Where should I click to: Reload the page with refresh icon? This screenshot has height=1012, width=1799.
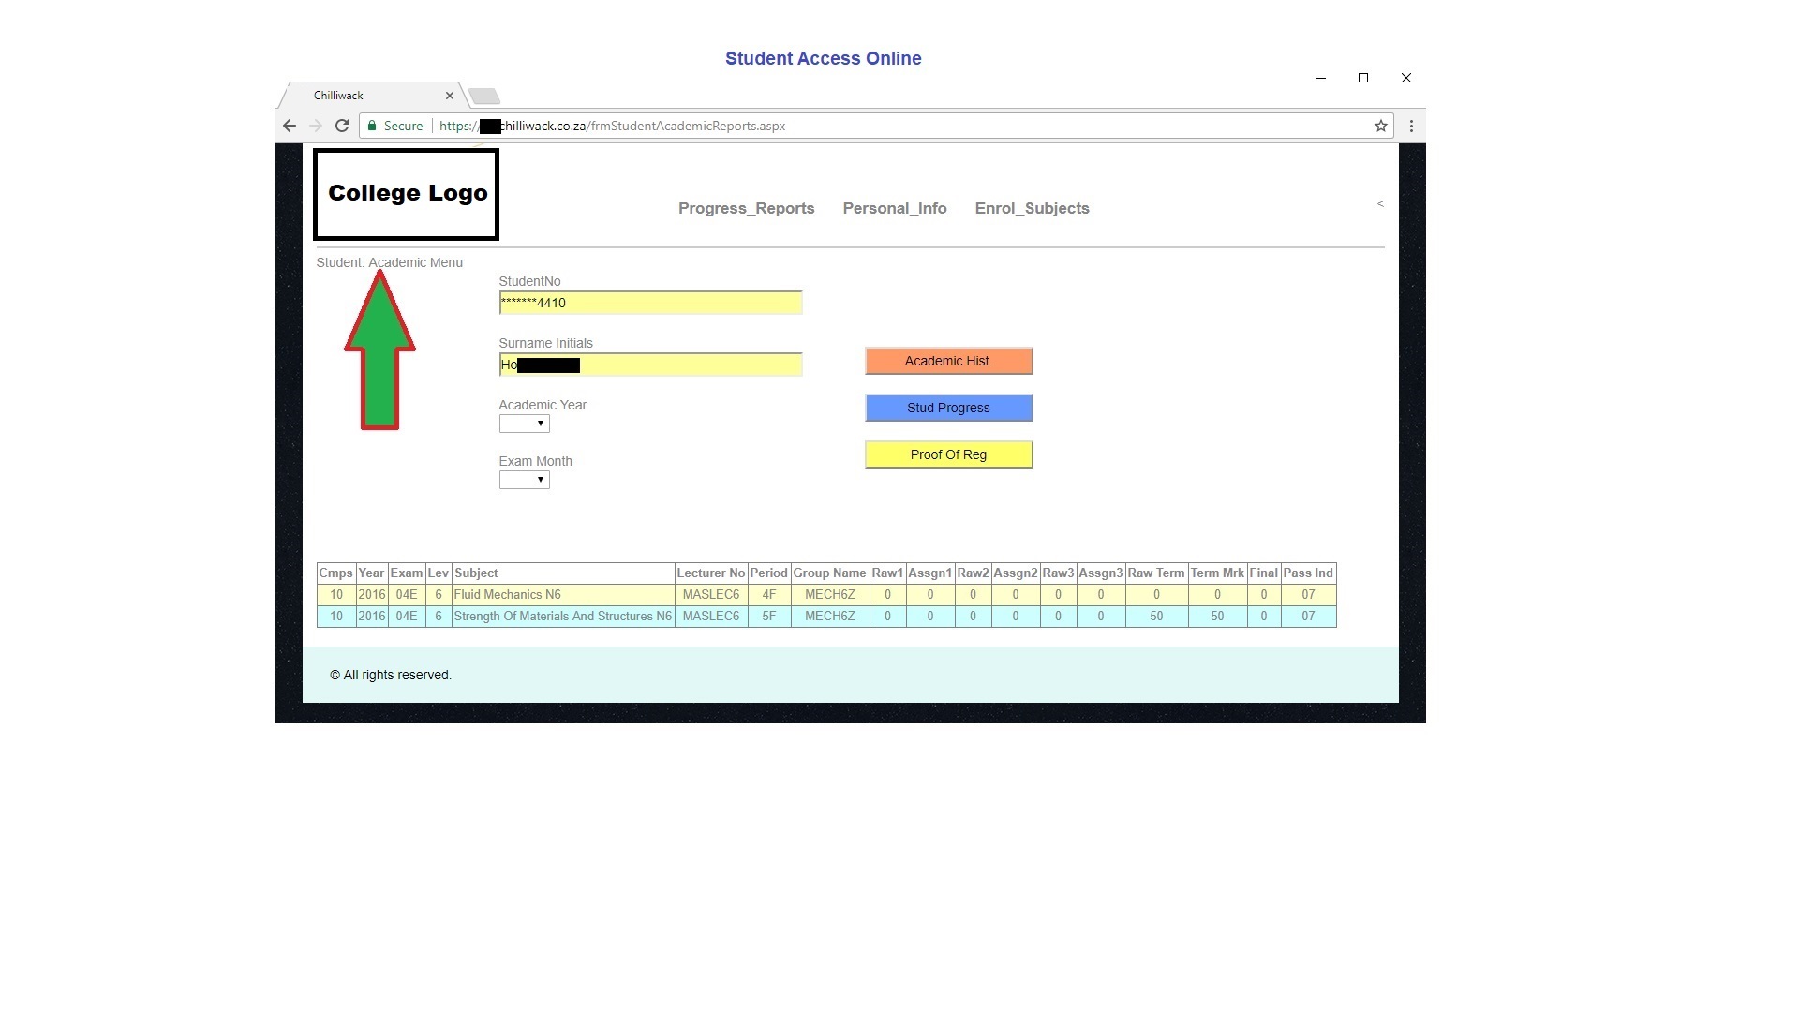[342, 126]
